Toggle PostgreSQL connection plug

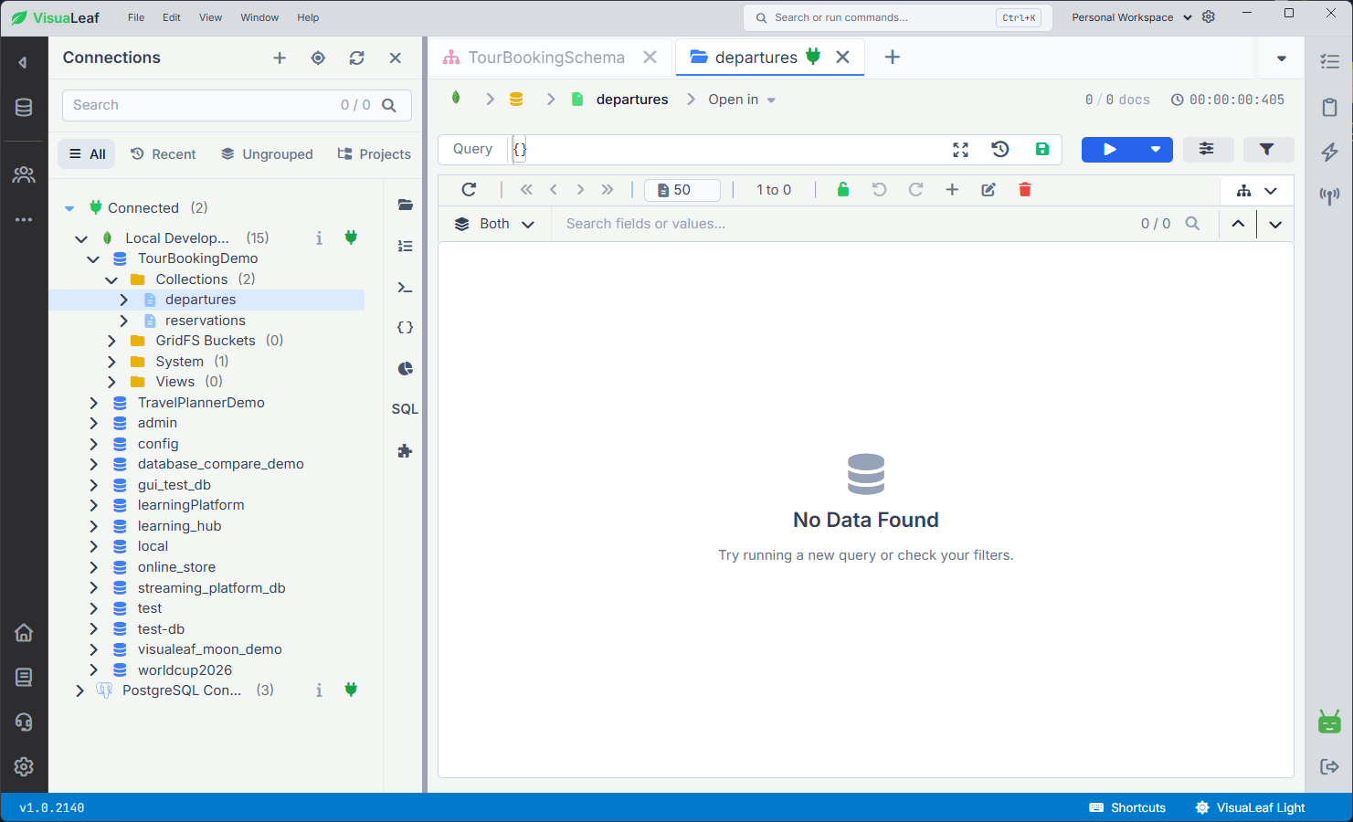pyautogui.click(x=351, y=690)
